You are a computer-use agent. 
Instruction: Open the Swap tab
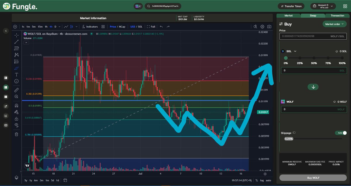[x=313, y=15]
